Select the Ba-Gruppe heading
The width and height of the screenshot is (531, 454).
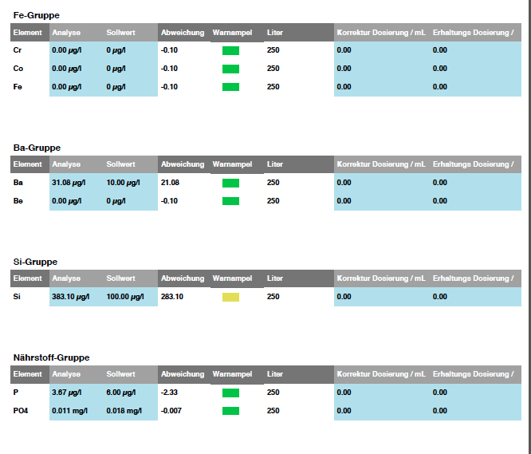pos(37,148)
